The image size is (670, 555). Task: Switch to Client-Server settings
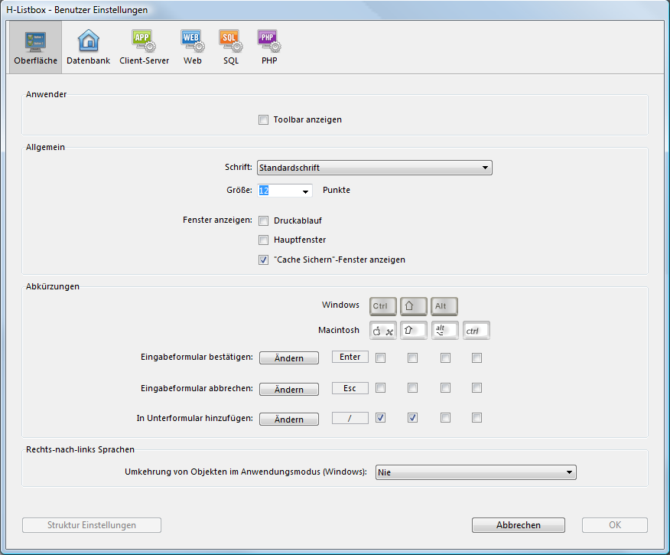(144, 47)
